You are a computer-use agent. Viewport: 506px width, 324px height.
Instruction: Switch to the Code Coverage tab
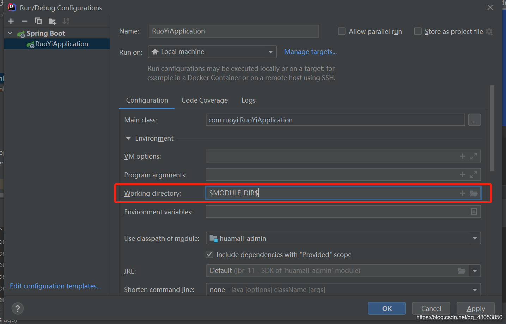point(205,100)
